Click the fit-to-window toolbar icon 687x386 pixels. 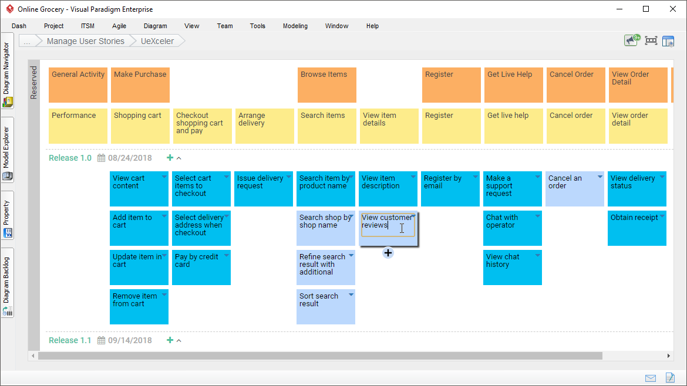pyautogui.click(x=650, y=40)
